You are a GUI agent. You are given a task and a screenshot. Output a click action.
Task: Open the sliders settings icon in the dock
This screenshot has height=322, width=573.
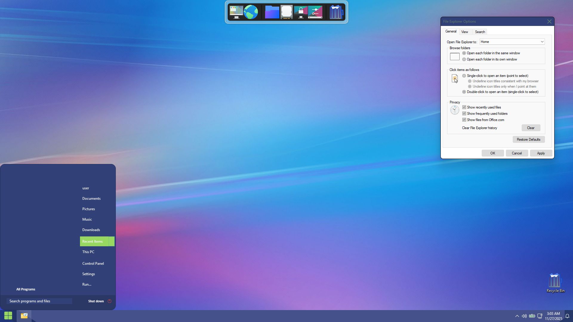click(x=315, y=12)
